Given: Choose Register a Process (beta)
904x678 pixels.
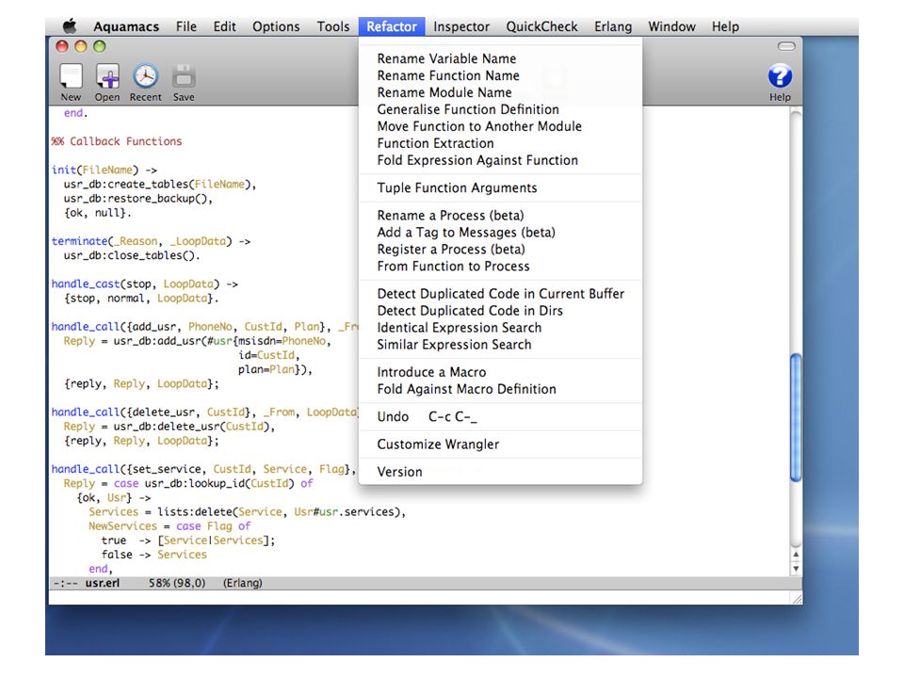Looking at the screenshot, I should (x=500, y=249).
